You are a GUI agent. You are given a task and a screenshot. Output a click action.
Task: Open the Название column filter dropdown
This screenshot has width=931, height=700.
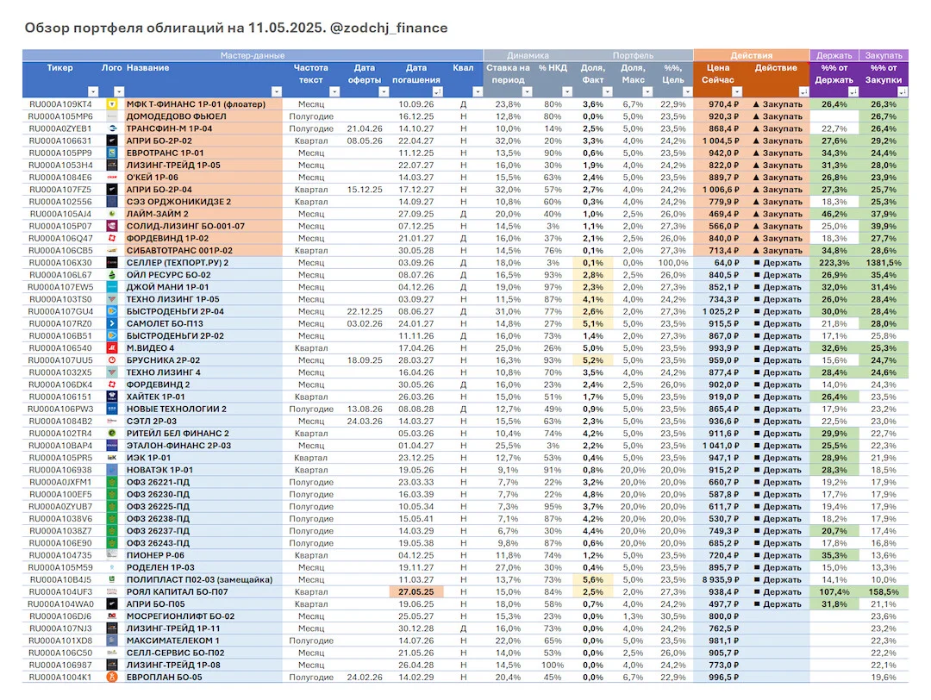pos(276,91)
